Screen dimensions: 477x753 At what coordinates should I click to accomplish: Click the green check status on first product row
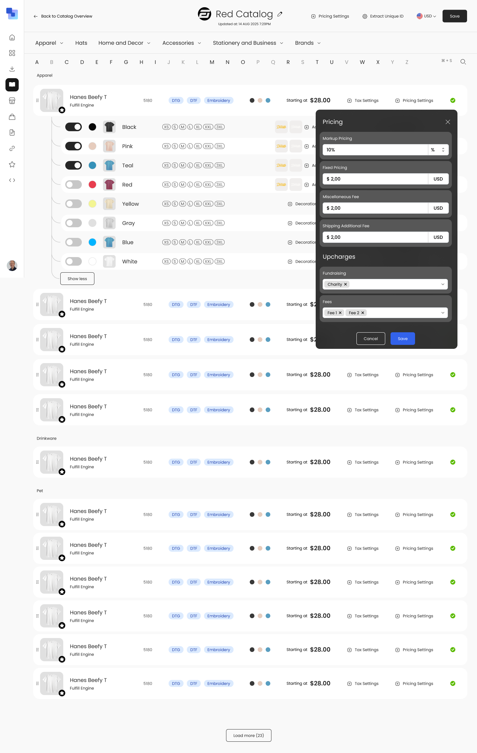(453, 100)
